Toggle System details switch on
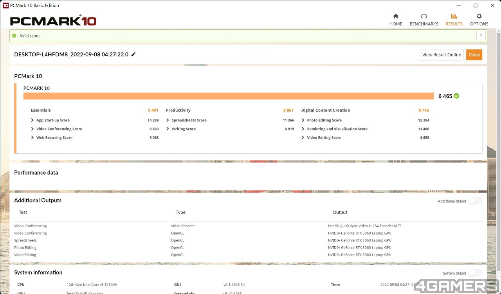This screenshot has width=501, height=294. (476, 273)
